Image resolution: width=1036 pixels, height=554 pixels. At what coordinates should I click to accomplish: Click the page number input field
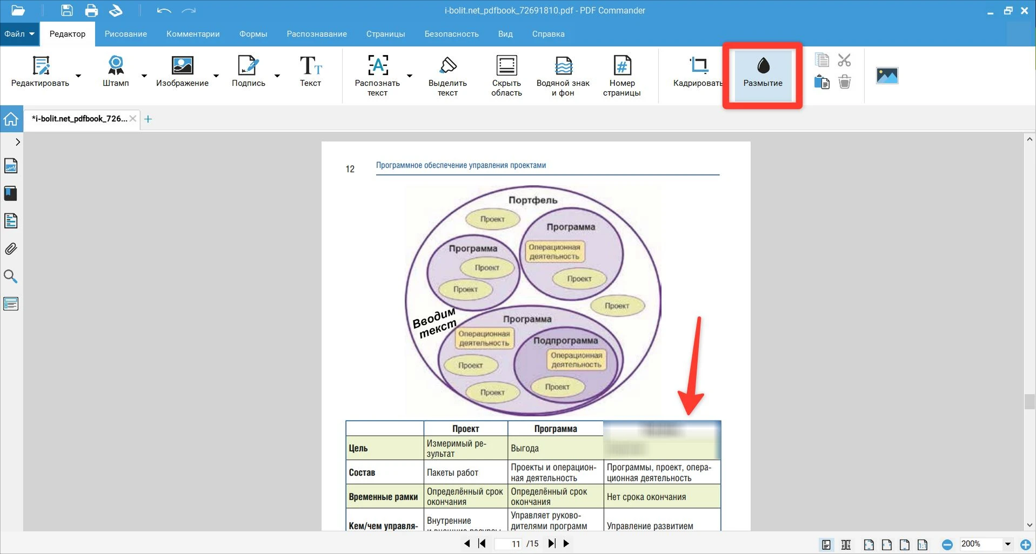point(510,544)
